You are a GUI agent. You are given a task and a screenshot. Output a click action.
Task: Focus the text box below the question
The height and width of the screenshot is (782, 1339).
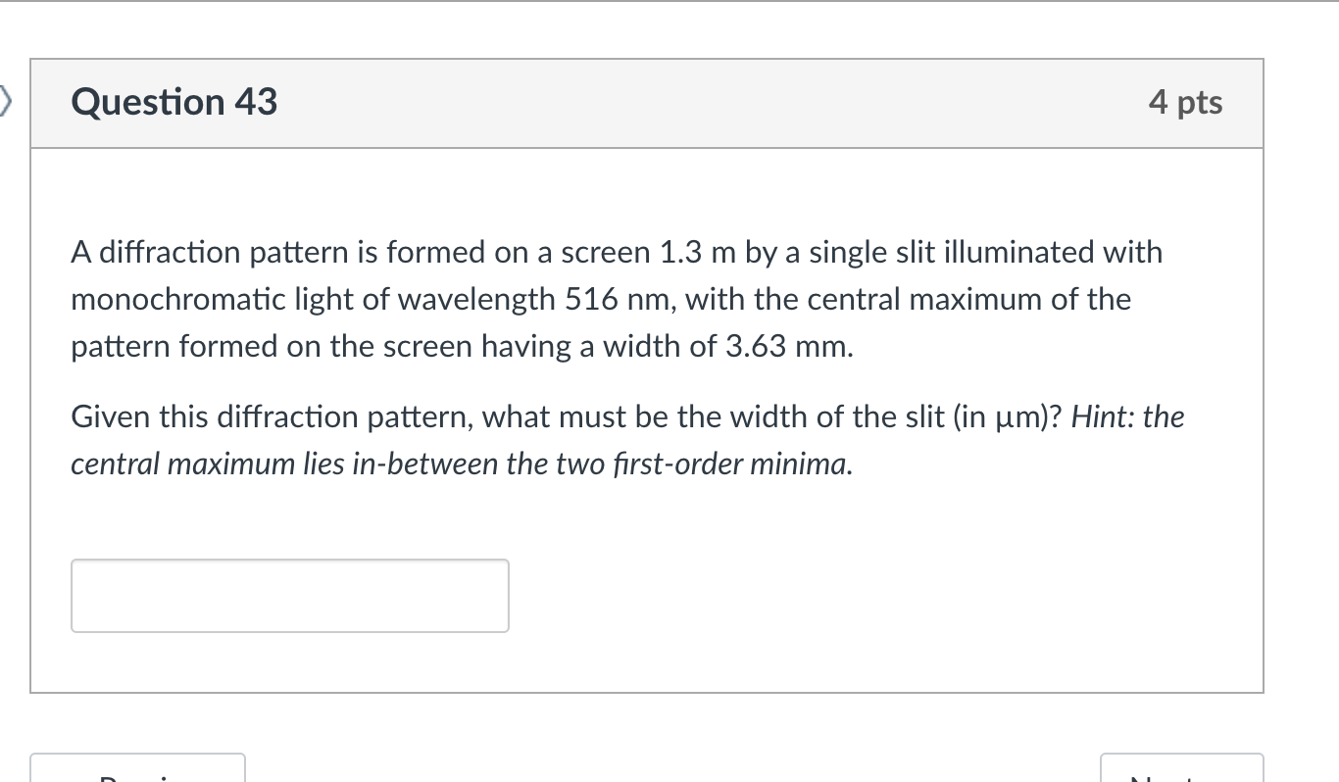[289, 595]
